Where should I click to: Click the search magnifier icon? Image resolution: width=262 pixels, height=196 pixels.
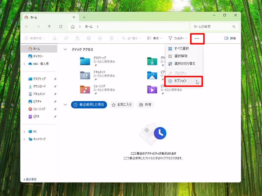tap(234, 27)
